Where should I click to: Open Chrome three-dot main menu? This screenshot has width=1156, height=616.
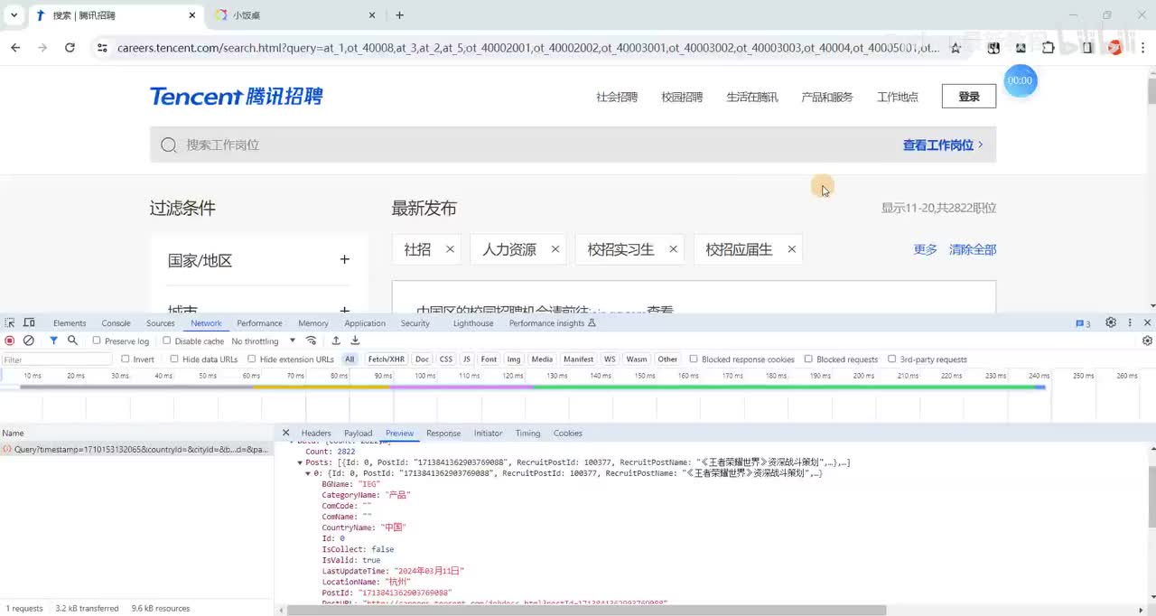tap(1141, 48)
